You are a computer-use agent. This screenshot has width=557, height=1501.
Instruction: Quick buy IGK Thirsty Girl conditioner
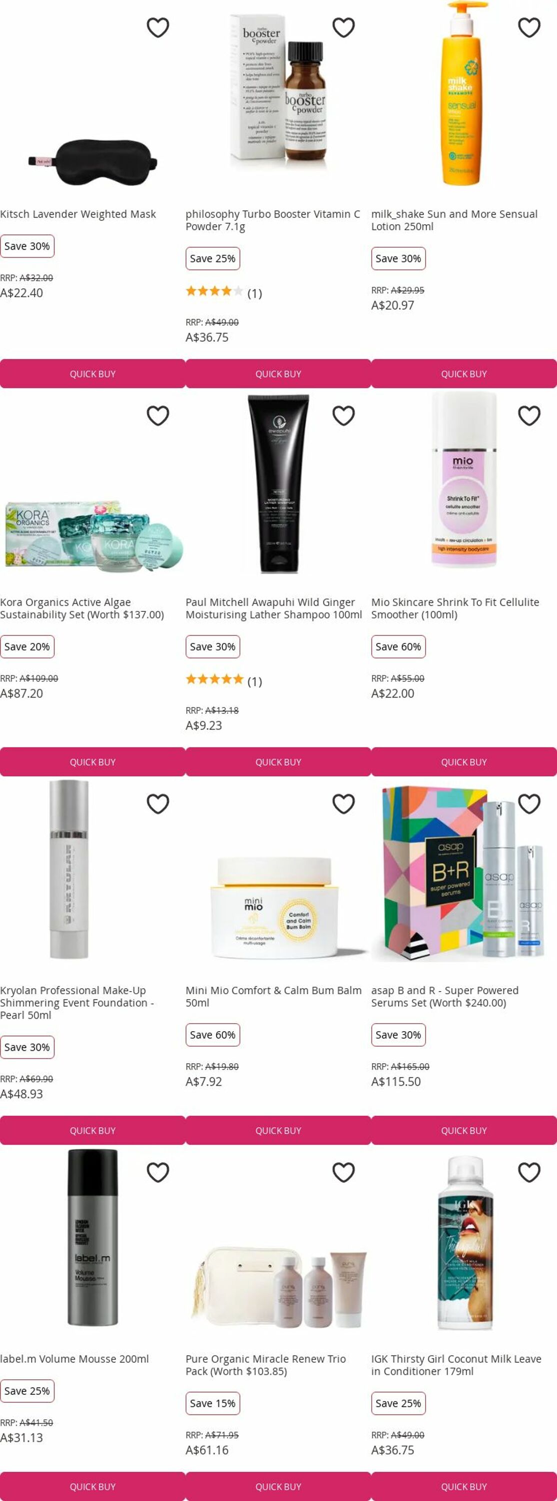(464, 1486)
